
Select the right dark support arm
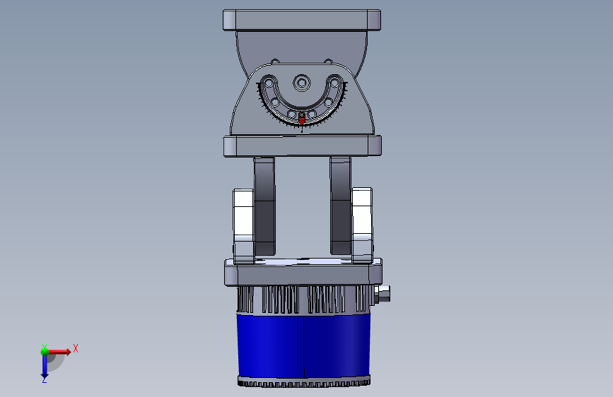[341, 206]
